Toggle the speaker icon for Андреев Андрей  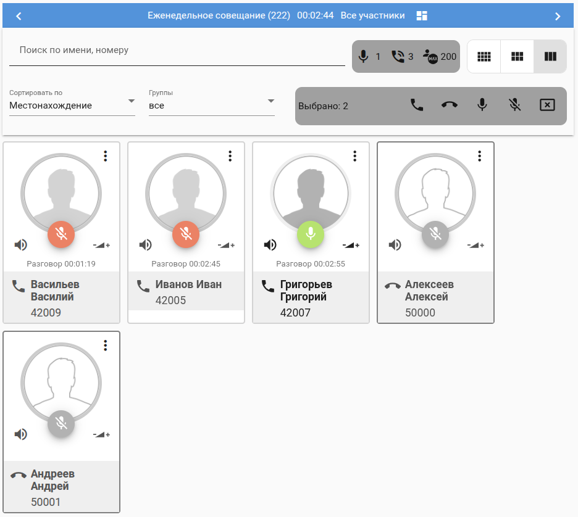20,434
